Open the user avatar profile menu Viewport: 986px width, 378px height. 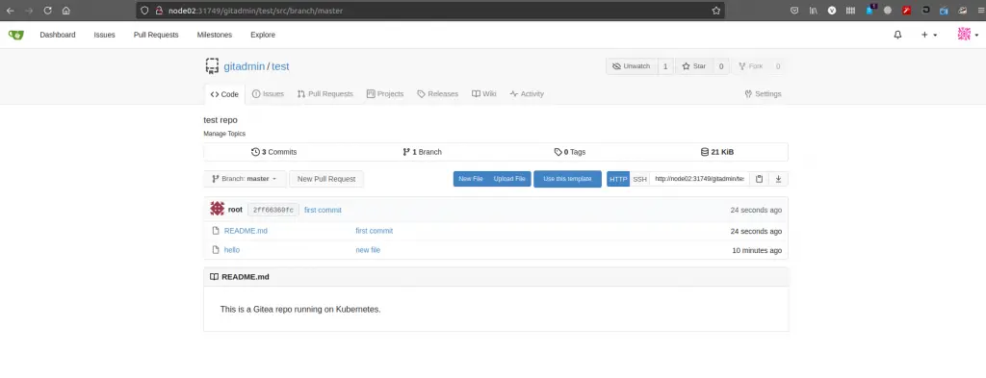click(x=968, y=35)
